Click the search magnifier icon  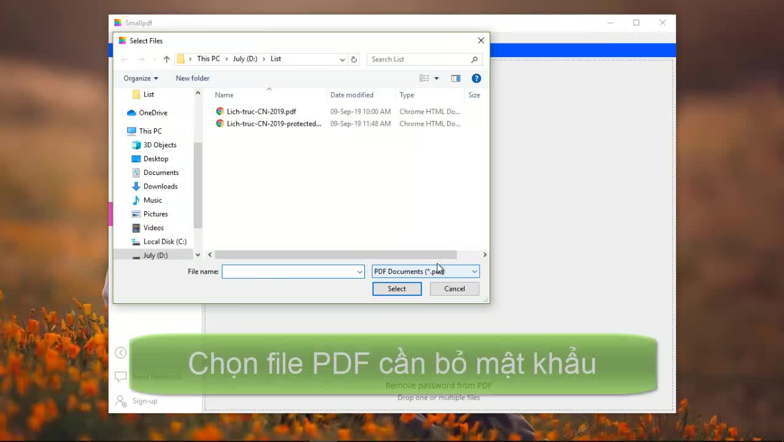pyautogui.click(x=474, y=59)
